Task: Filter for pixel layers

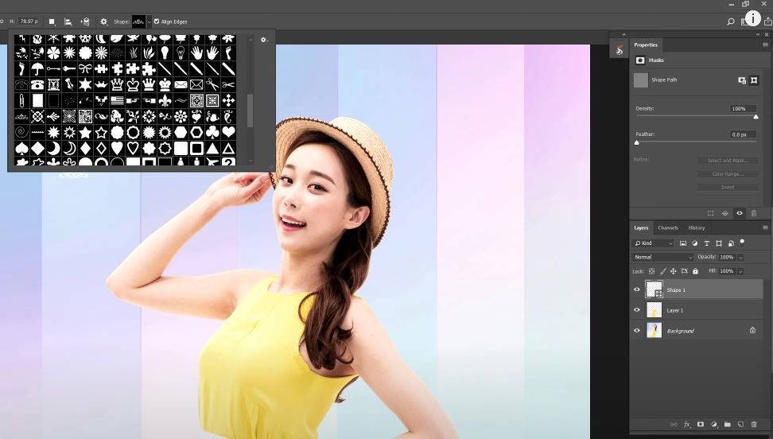Action: coord(683,243)
